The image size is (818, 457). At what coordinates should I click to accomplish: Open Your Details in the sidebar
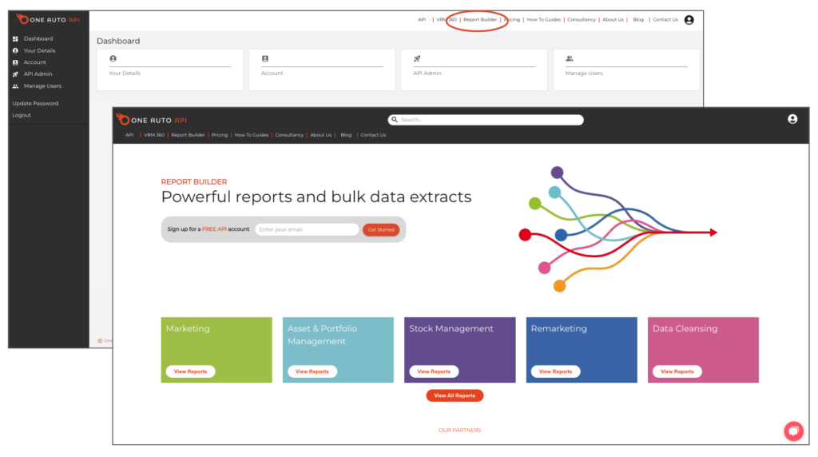pos(39,50)
